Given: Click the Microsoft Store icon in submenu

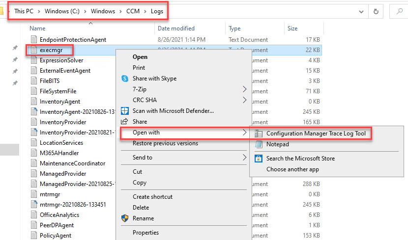Looking at the screenshot, I should pos(258,159).
